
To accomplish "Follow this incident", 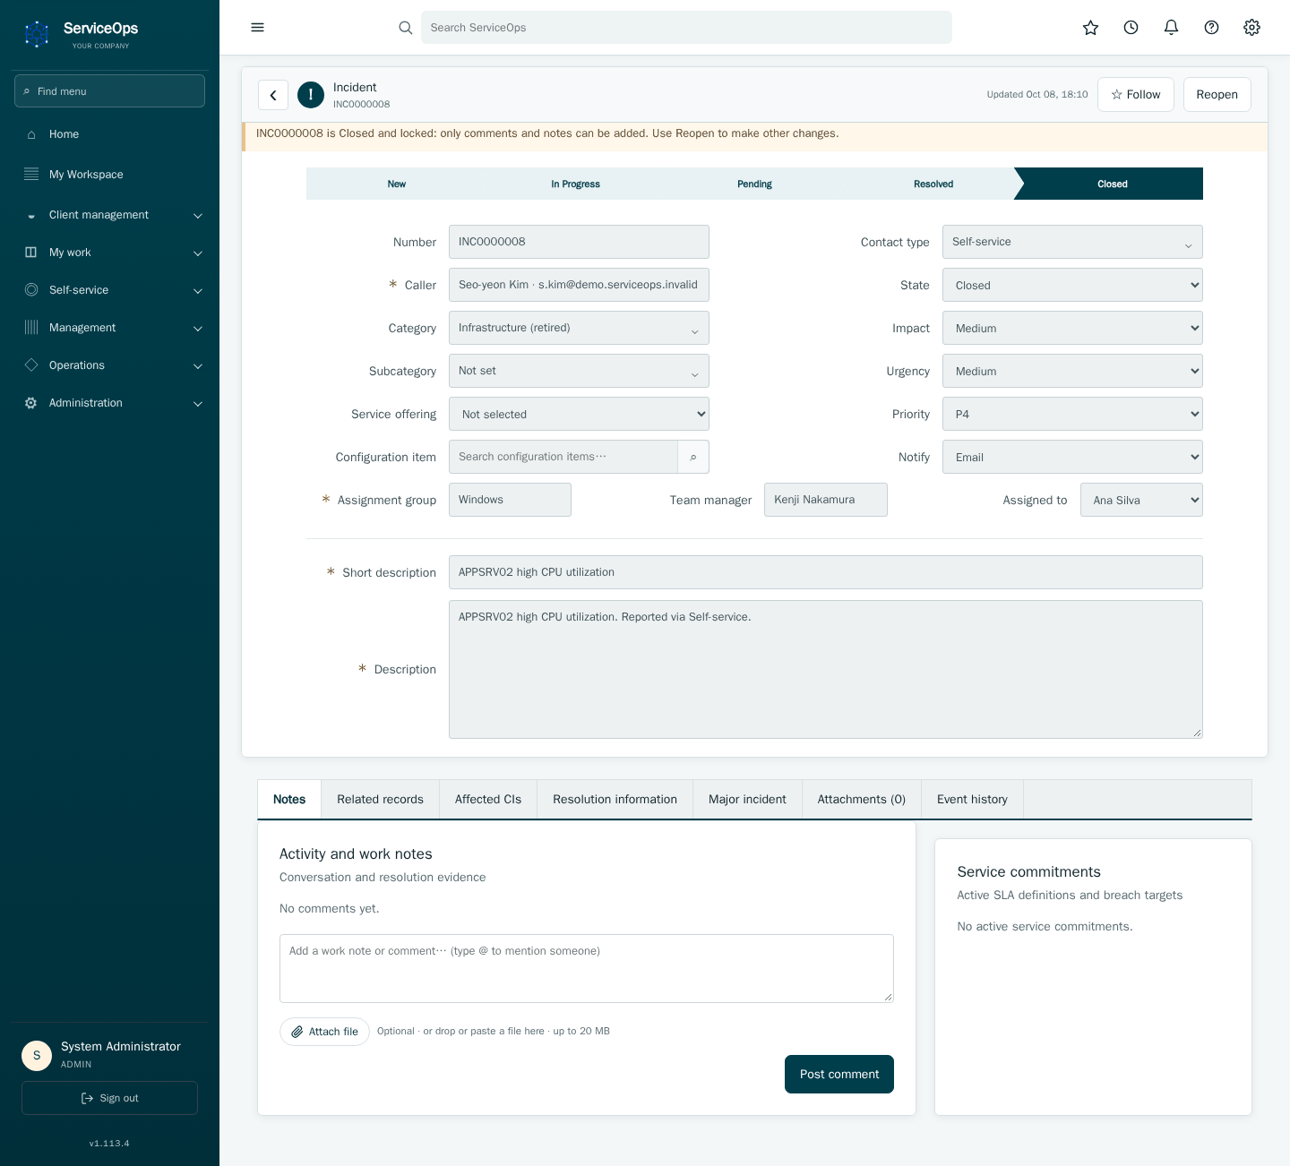I will (1136, 95).
